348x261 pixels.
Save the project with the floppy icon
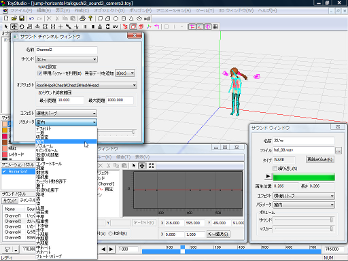click(22, 18)
